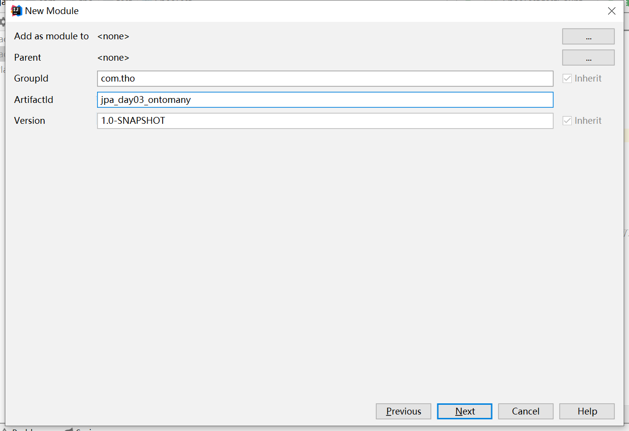
Task: Open browse button for Parent
Action: pyautogui.click(x=588, y=57)
